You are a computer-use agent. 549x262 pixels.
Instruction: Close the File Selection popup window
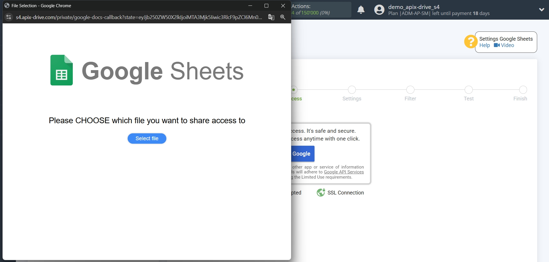click(283, 6)
